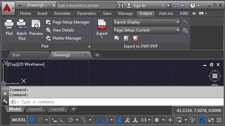
Task: Click the export window selection icon
Action: click(x=185, y=22)
